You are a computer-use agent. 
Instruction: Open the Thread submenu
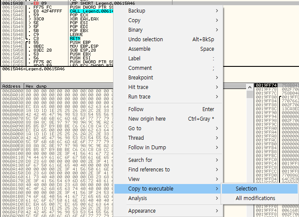tap(168, 138)
